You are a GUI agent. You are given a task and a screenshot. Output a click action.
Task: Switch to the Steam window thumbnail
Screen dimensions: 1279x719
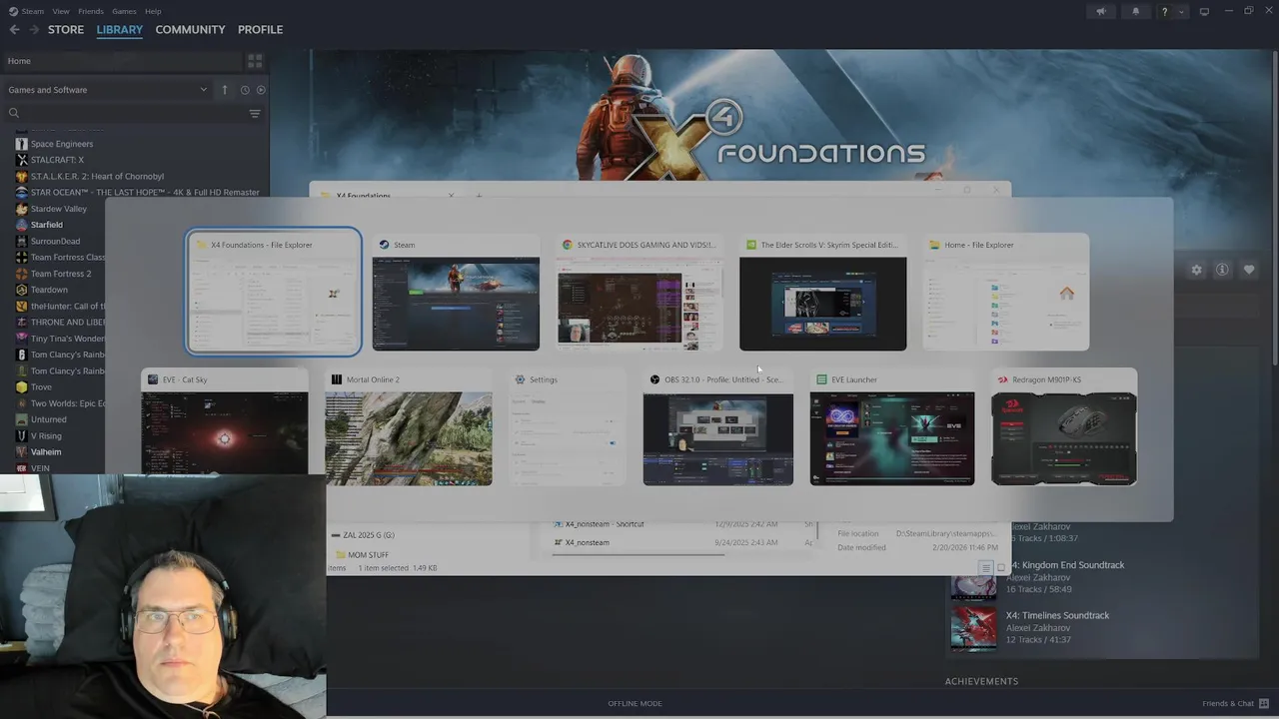pos(456,292)
